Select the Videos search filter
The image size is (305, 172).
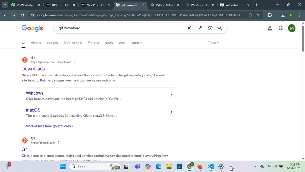point(36,43)
